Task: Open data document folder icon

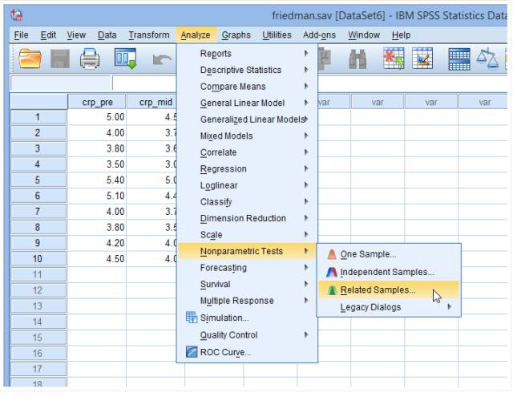Action: (x=30, y=59)
